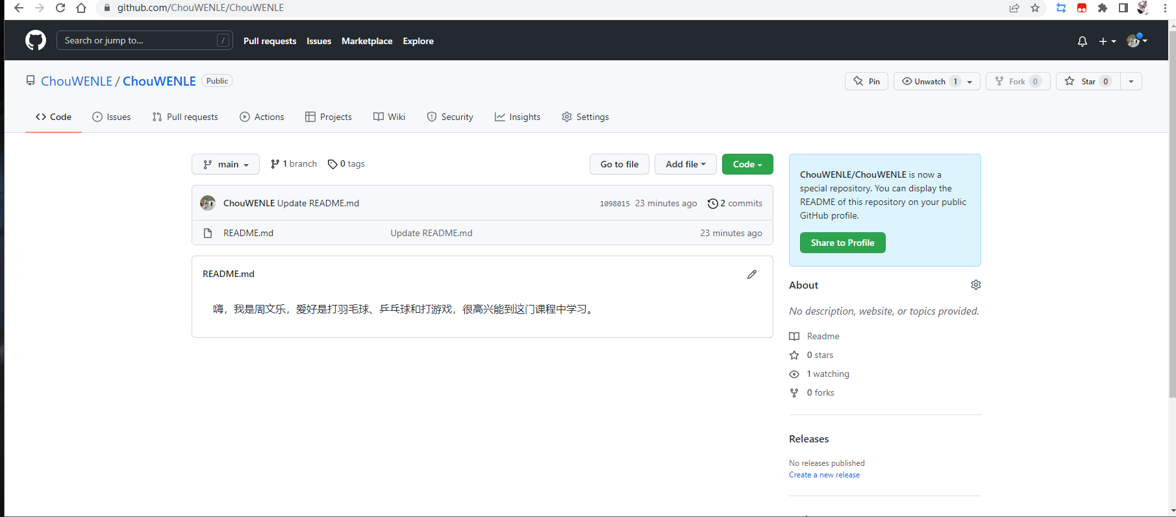This screenshot has height=517, width=1176.
Task: Switch to the Code tab
Action: (x=53, y=117)
